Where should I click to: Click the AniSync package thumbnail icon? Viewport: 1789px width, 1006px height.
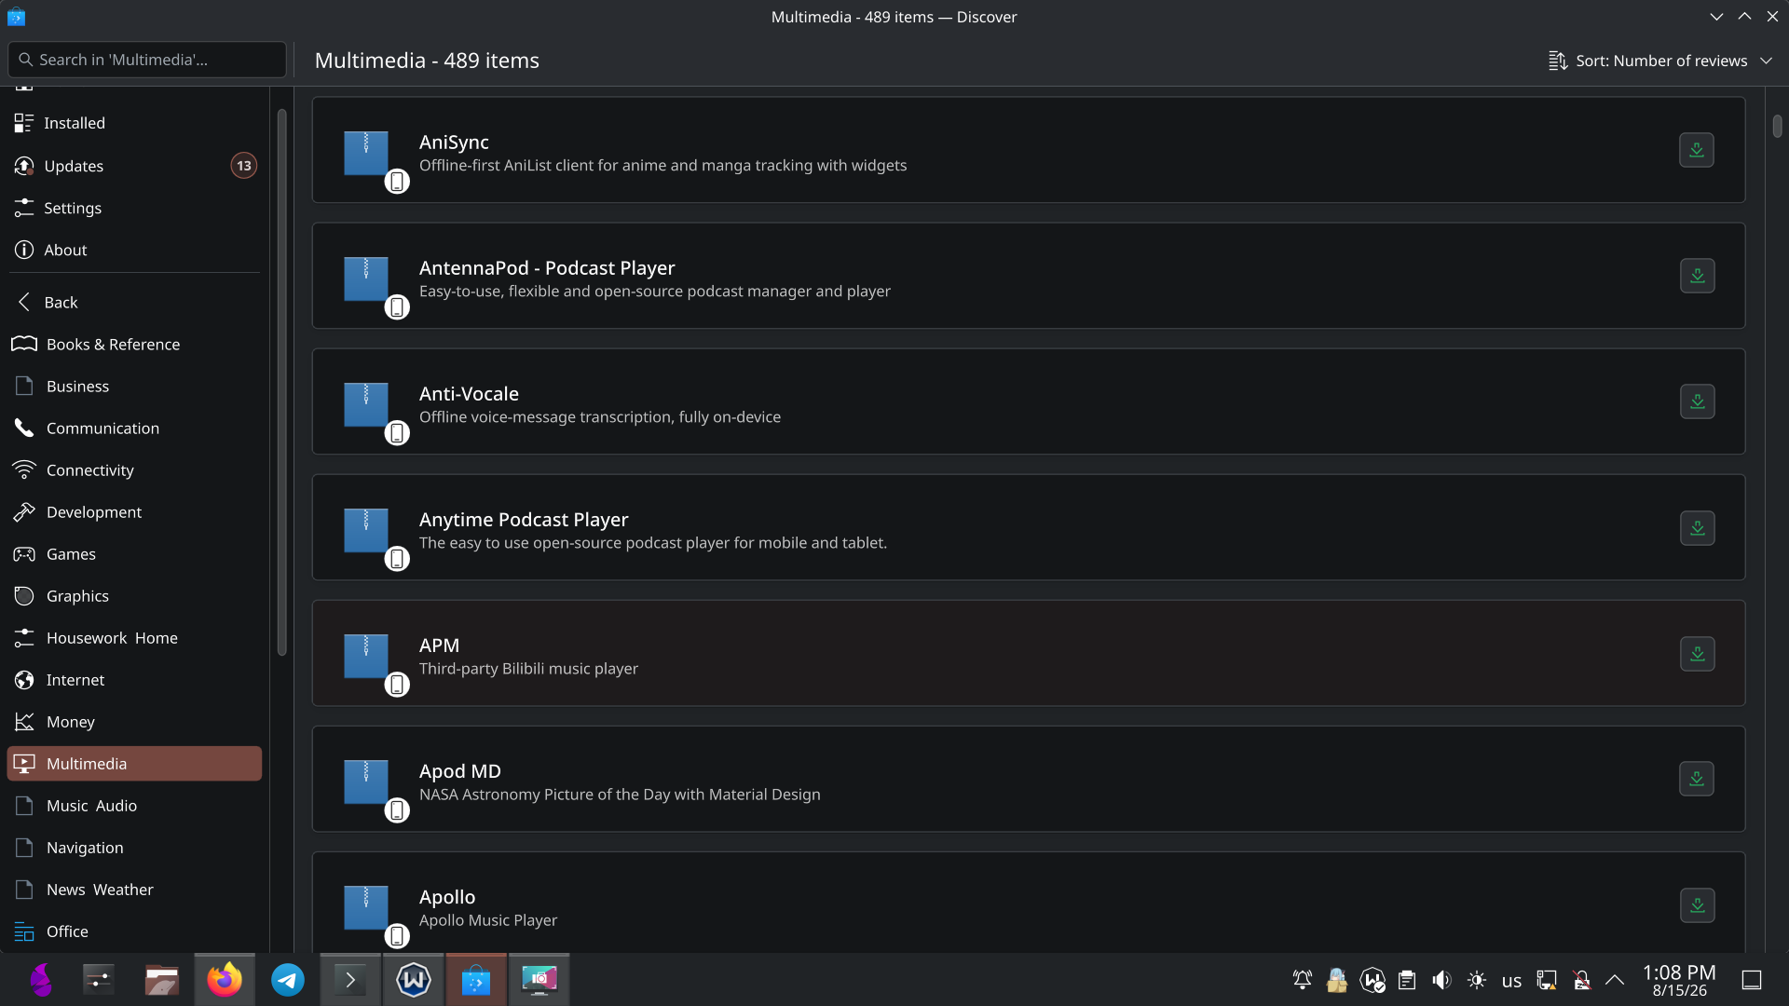(x=366, y=154)
